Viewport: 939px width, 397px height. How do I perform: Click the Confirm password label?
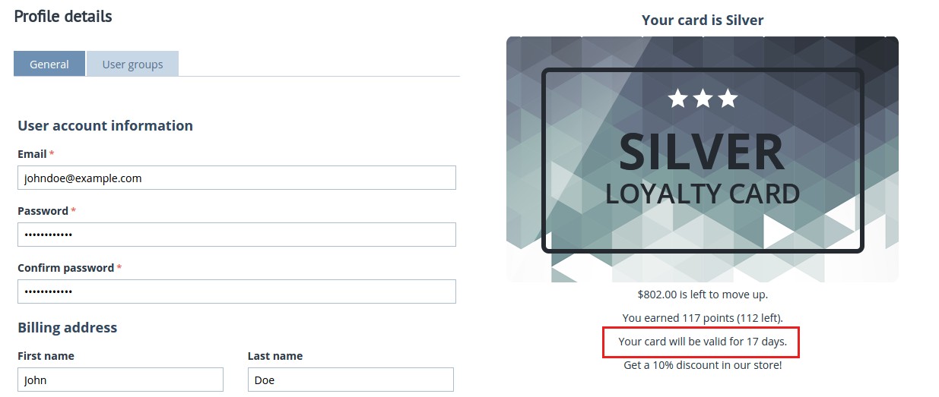pyautogui.click(x=65, y=268)
